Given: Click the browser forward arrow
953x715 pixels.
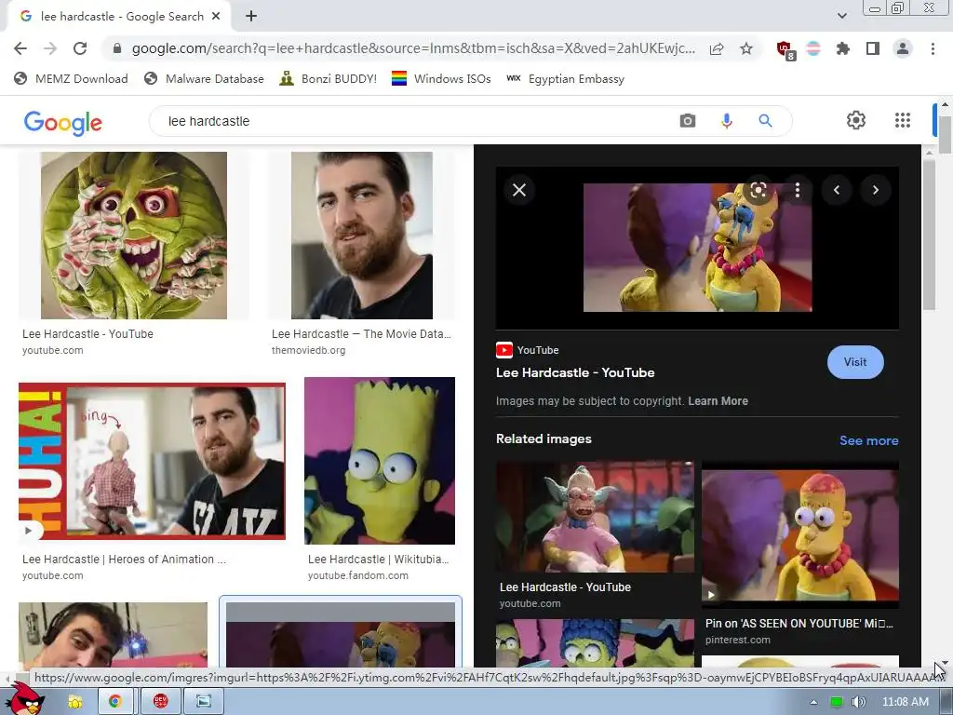Looking at the screenshot, I should (x=50, y=48).
